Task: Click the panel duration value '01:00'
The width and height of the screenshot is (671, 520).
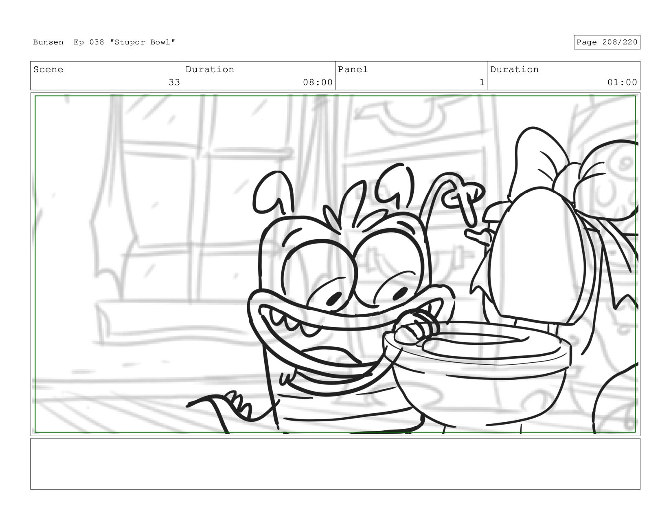Action: coord(622,82)
